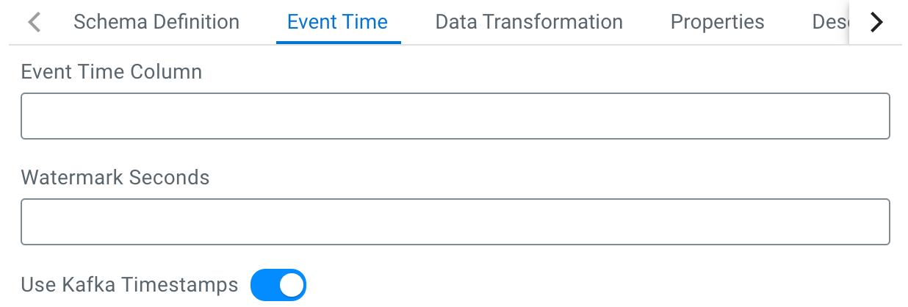This screenshot has width=908, height=307.
Task: Focus the Event Time Column input field
Action: [x=455, y=116]
